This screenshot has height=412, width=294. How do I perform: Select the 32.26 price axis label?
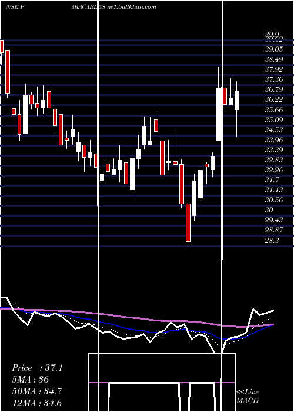click(274, 170)
